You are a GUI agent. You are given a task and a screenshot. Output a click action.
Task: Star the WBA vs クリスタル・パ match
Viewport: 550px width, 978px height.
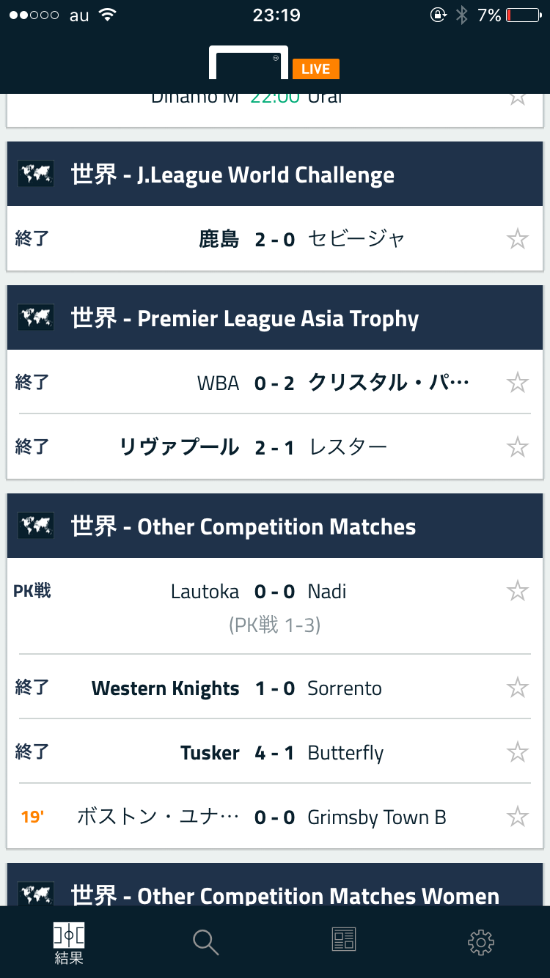click(518, 383)
